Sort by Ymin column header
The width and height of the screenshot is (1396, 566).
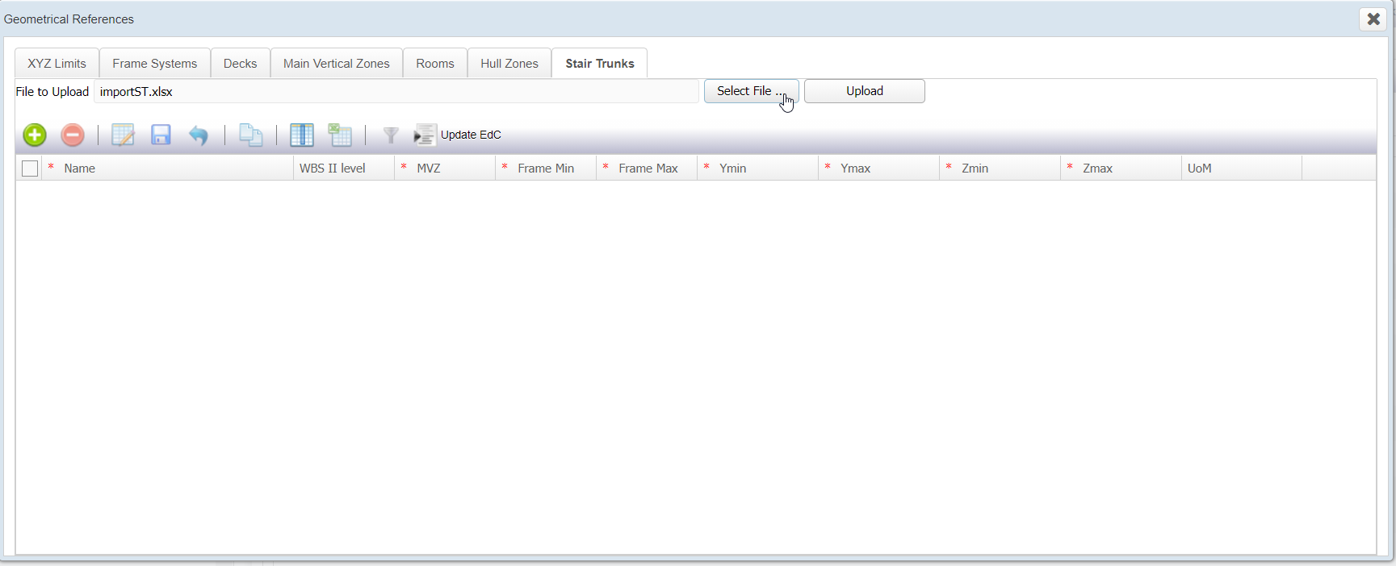pos(757,168)
